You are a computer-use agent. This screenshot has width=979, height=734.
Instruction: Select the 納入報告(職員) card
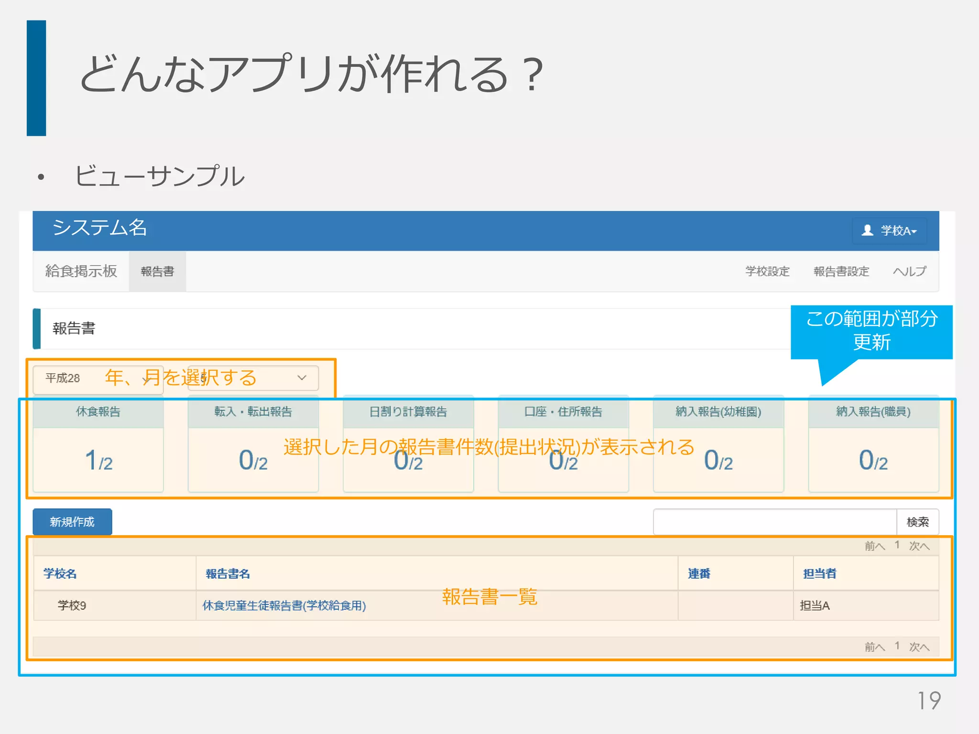tap(873, 444)
